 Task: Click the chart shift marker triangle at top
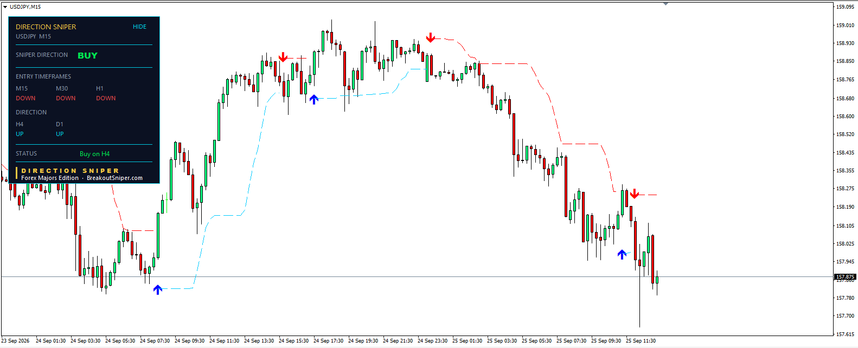[x=665, y=4]
